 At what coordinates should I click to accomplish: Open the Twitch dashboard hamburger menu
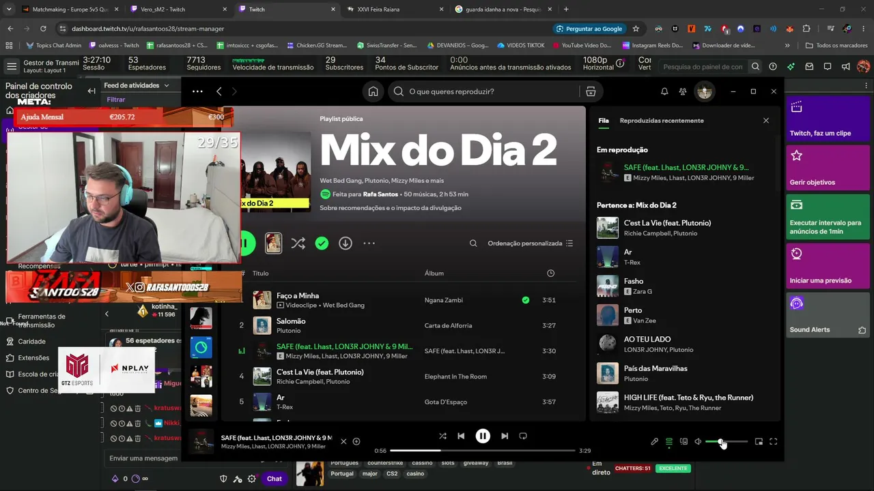point(12,66)
